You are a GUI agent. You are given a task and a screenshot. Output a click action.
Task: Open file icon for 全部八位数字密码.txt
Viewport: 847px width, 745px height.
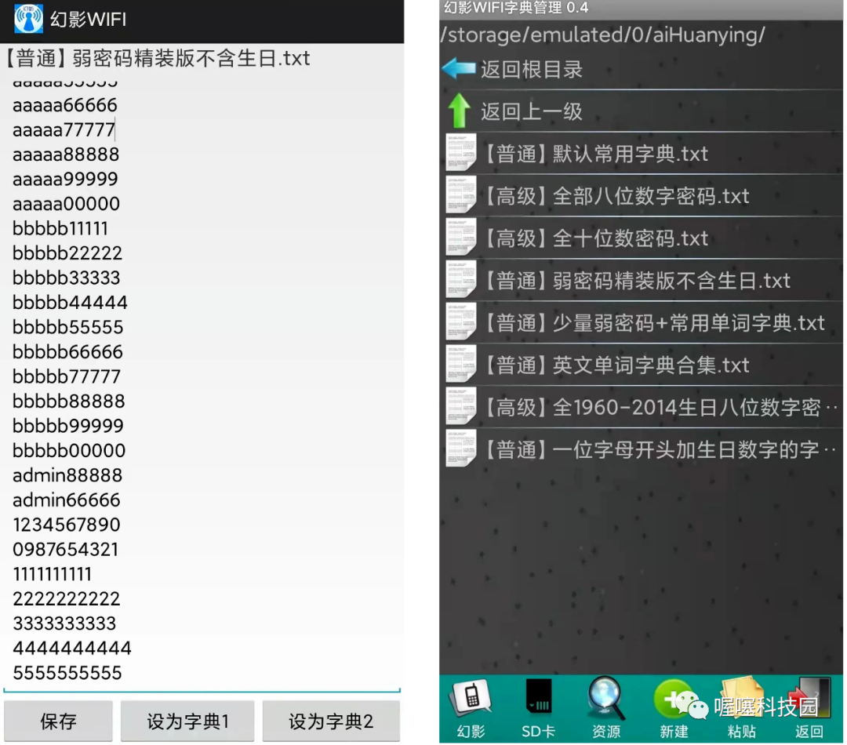pos(461,195)
